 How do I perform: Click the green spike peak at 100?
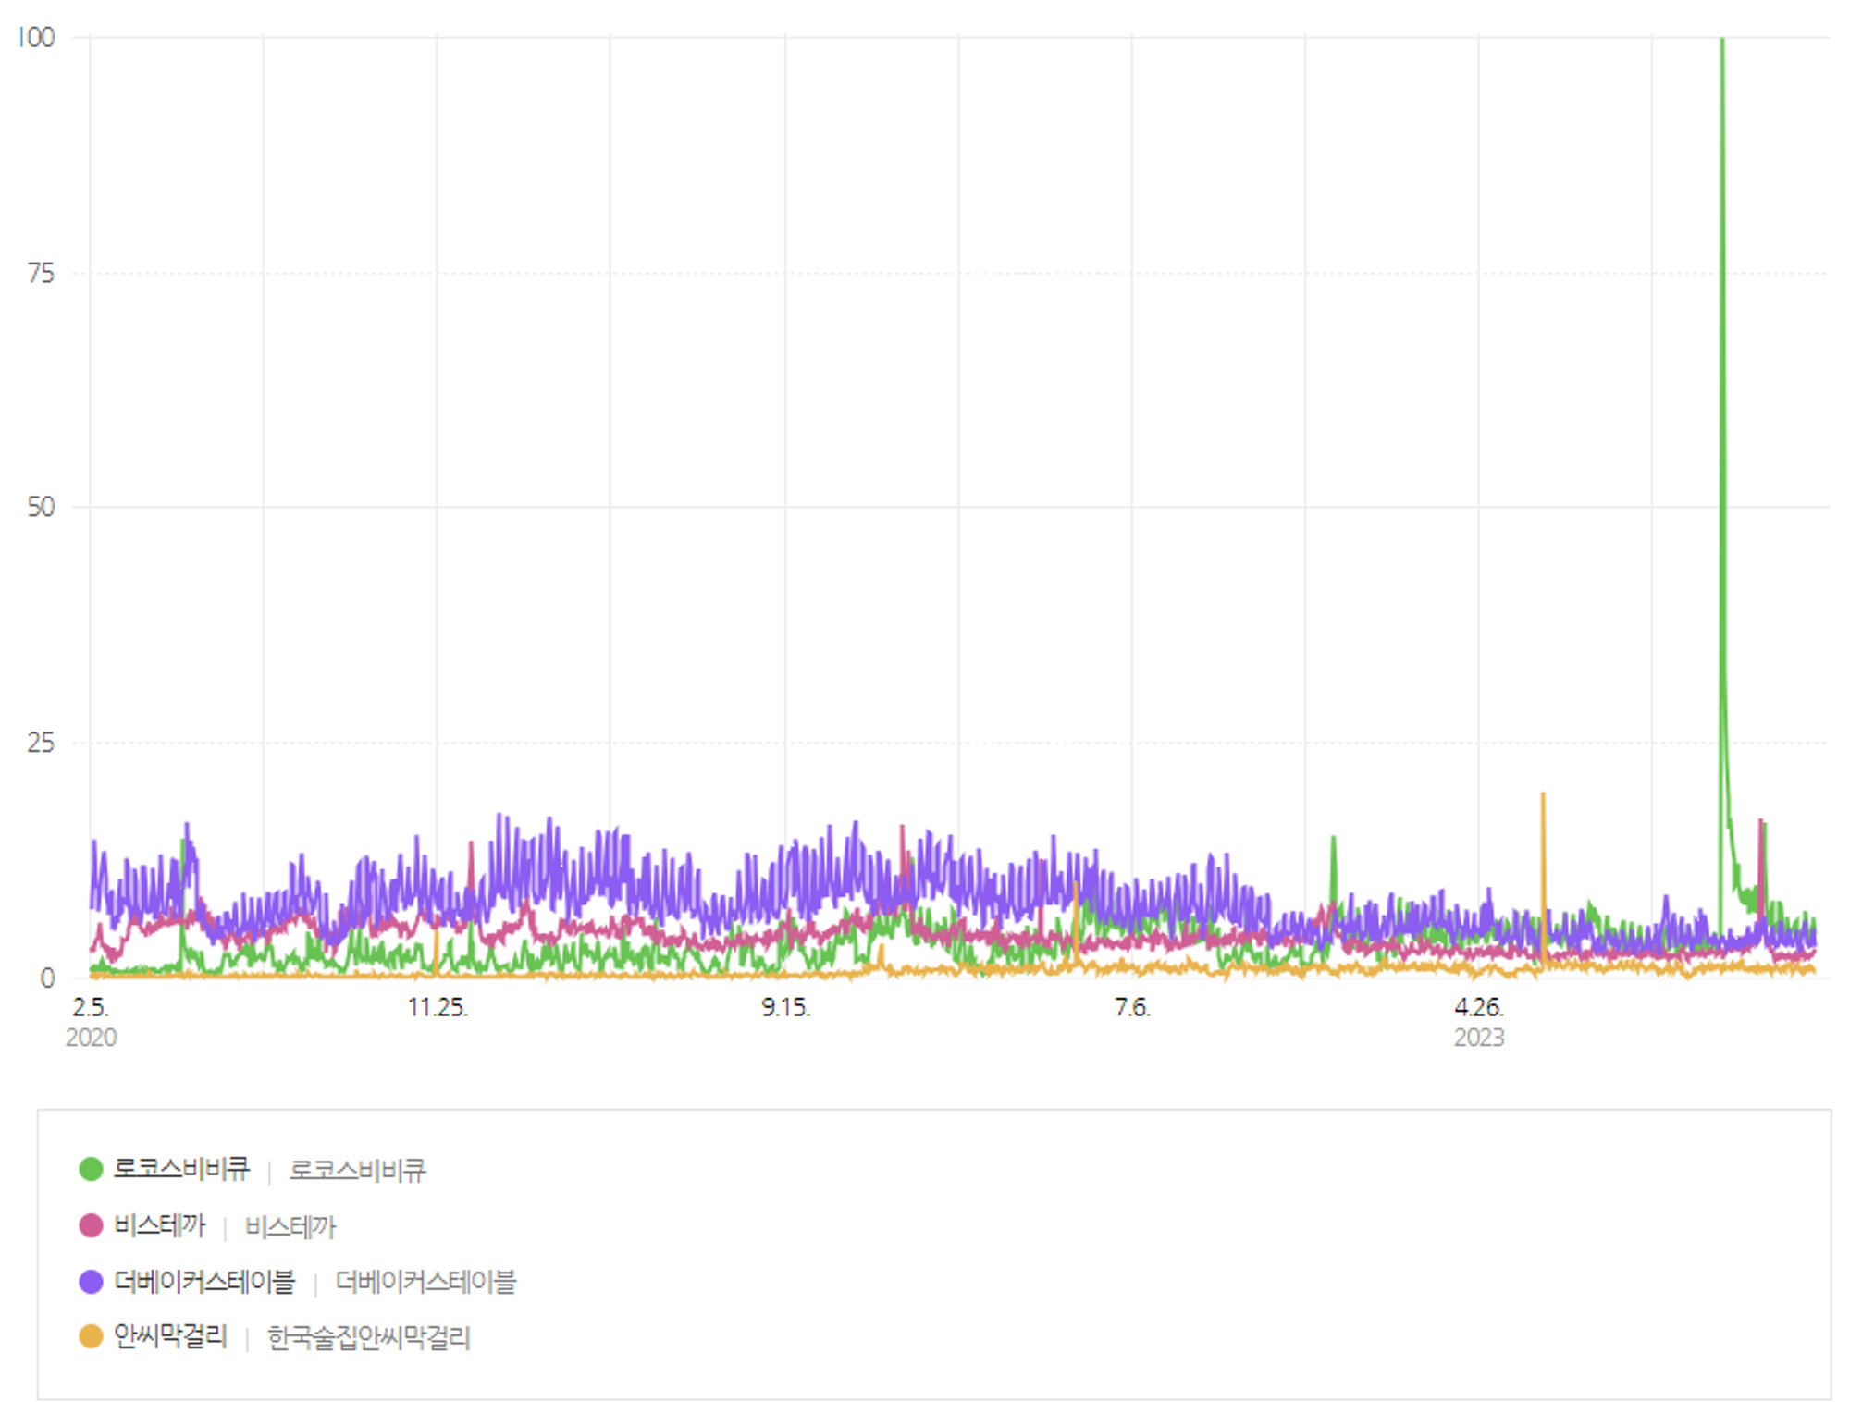pyautogui.click(x=1721, y=40)
